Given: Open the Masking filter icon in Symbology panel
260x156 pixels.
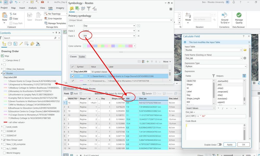Looking at the screenshot, I should click(89, 9).
